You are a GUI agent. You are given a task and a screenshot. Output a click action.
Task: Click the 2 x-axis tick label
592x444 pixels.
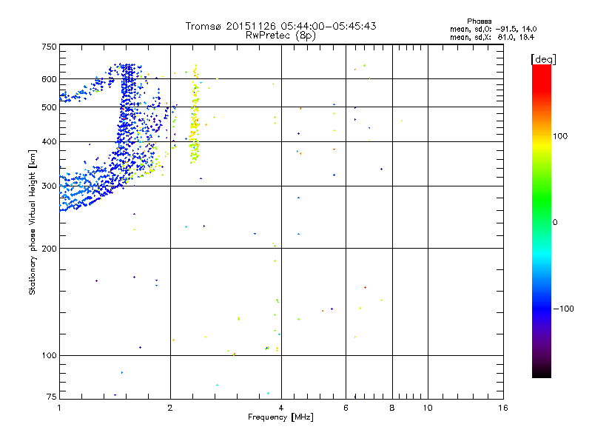pos(170,408)
